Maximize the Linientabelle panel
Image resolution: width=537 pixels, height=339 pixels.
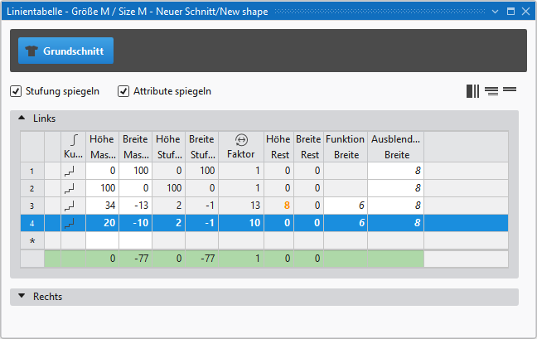point(510,12)
